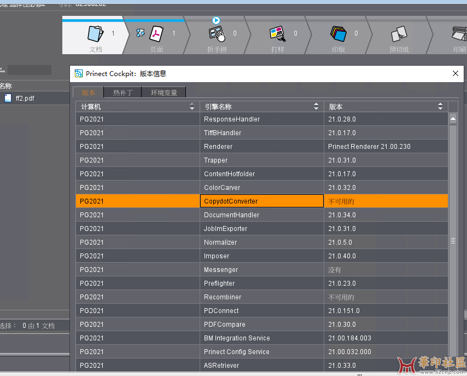Sort by 计算机 column arrow
467x376 pixels.
click(x=192, y=107)
